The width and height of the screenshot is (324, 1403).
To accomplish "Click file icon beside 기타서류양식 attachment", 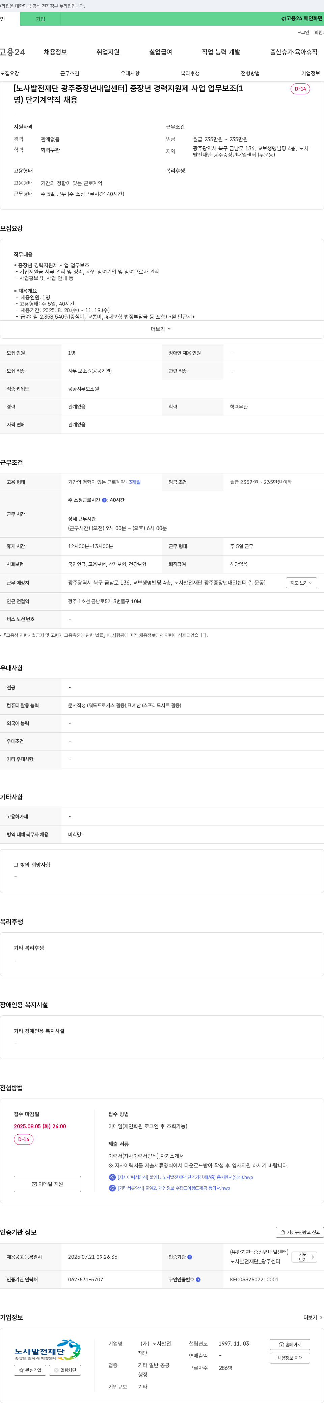I will (x=112, y=1188).
